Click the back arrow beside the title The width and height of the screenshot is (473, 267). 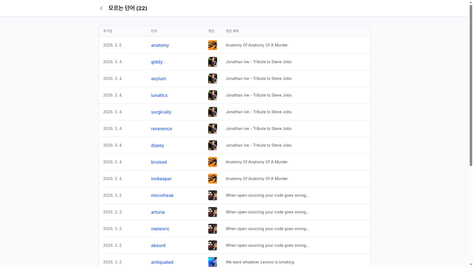[x=101, y=8]
